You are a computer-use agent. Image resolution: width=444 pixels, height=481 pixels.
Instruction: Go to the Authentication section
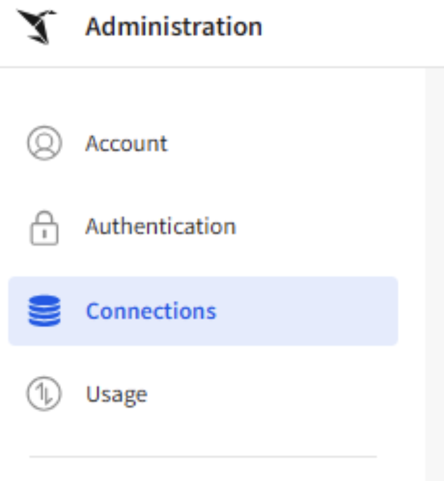tap(161, 227)
